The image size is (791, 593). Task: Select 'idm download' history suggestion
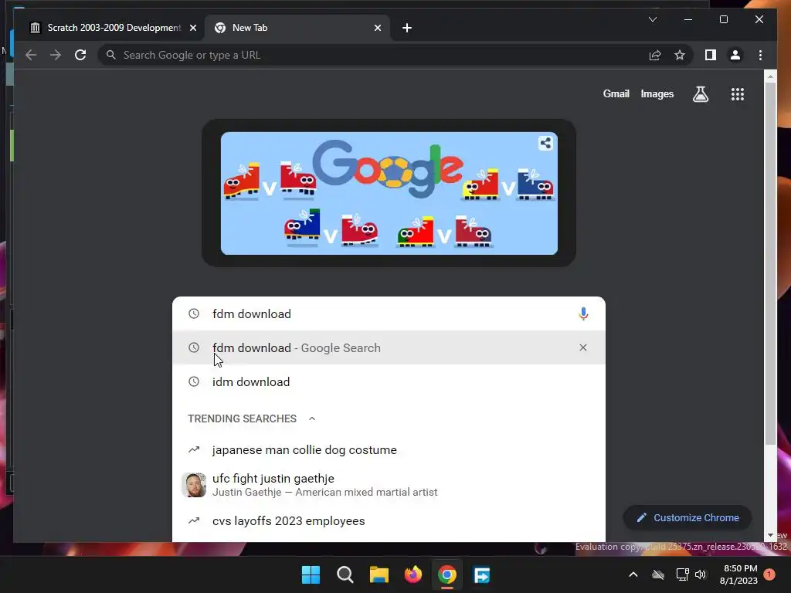pos(389,381)
